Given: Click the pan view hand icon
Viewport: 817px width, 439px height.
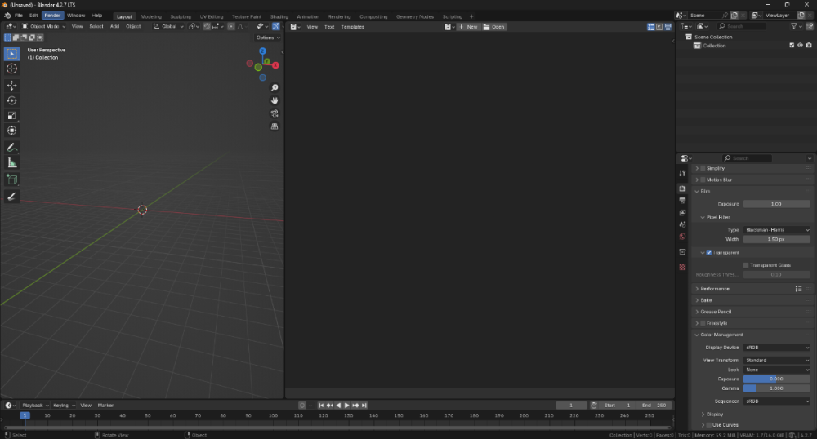Looking at the screenshot, I should point(275,100).
